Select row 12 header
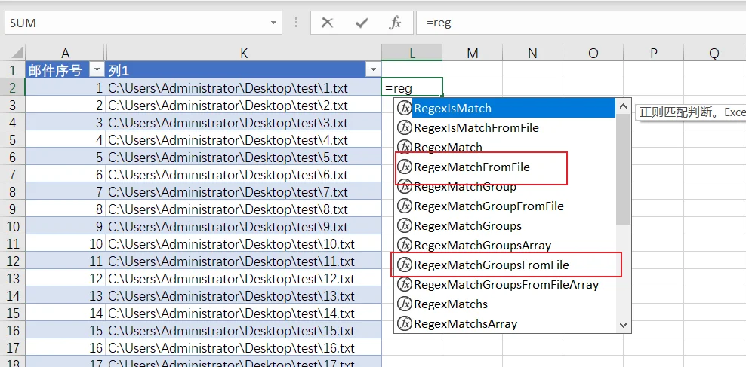The height and width of the screenshot is (367, 746). click(x=12, y=261)
